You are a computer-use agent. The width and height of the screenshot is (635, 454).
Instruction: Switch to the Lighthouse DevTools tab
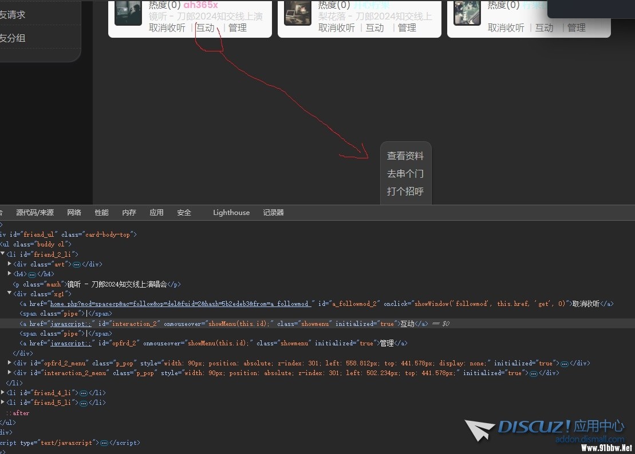pos(231,213)
